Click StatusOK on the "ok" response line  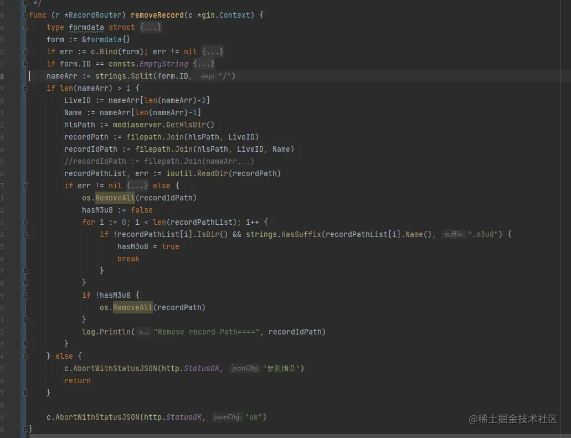184,418
